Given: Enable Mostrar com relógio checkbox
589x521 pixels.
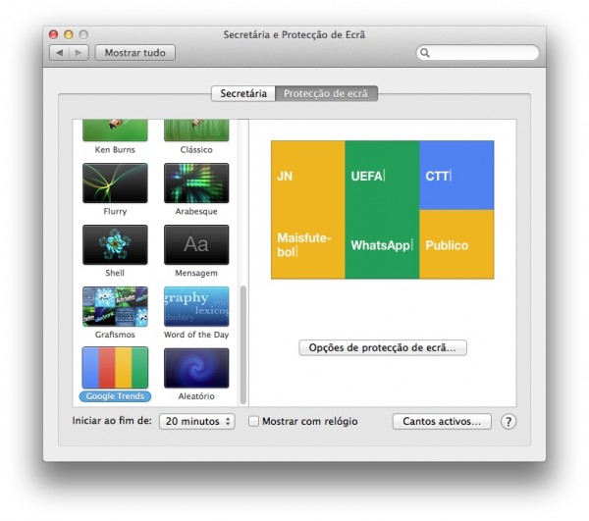Looking at the screenshot, I should click(254, 421).
